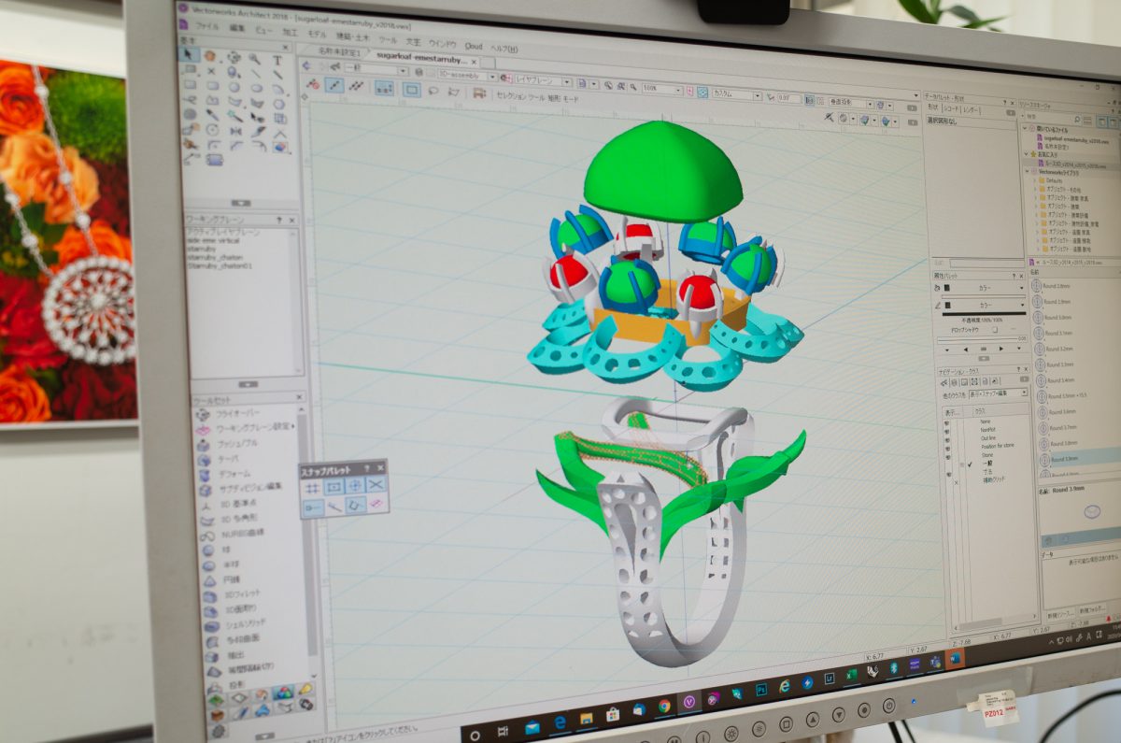This screenshot has height=743, width=1121.
Task: Click the fill color swatch in Attributes
Action: [945, 289]
